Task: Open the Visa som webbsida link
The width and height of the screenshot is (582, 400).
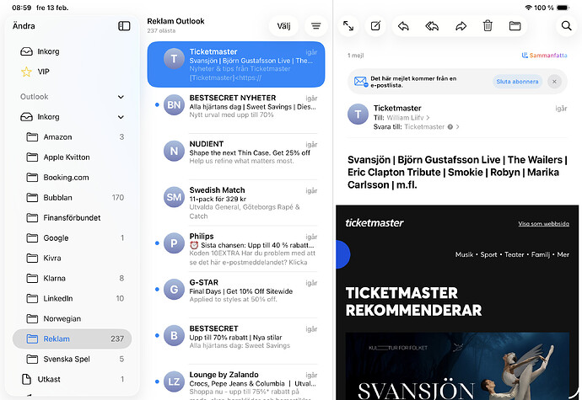Action: [x=544, y=223]
